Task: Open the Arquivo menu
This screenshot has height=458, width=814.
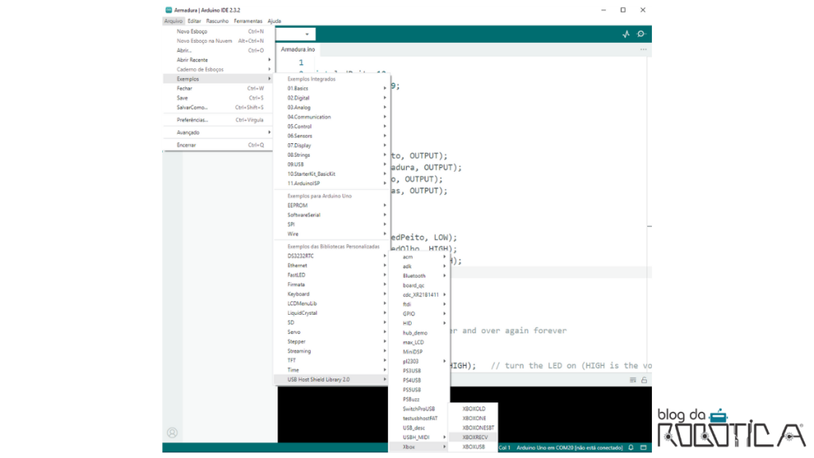Action: (x=173, y=21)
